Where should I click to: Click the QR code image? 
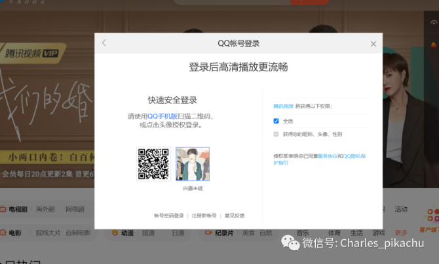click(x=153, y=164)
